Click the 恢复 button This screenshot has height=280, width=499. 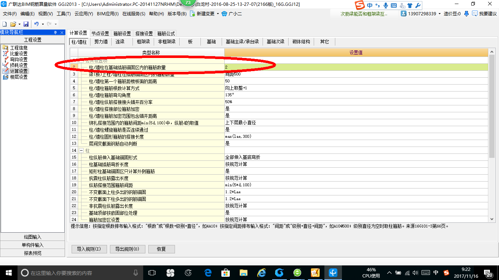pos(161,249)
